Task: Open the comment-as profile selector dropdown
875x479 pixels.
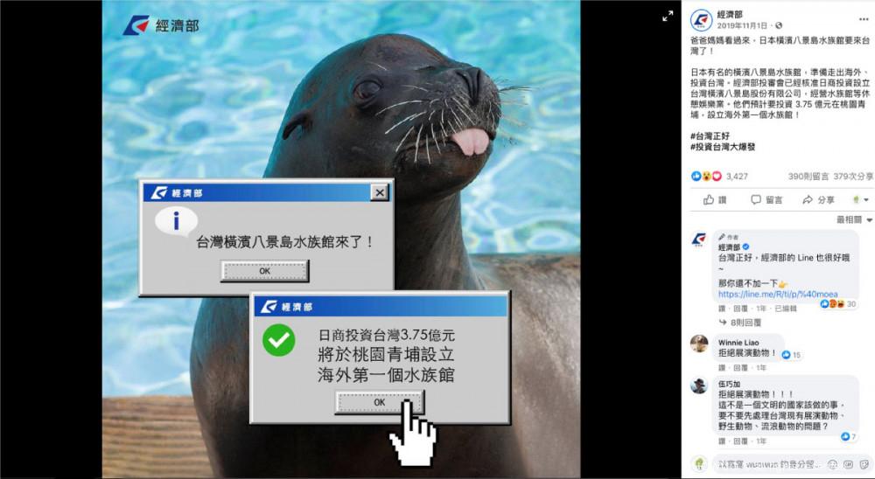Action: coord(861,199)
